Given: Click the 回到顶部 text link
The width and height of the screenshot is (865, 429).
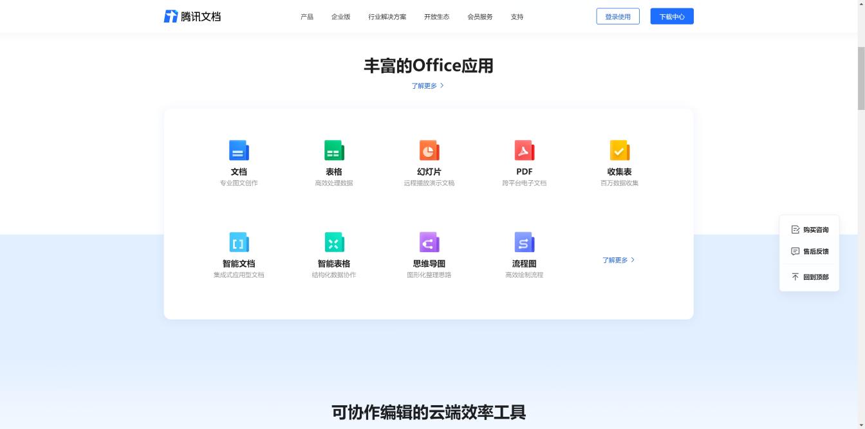Looking at the screenshot, I should [x=816, y=277].
